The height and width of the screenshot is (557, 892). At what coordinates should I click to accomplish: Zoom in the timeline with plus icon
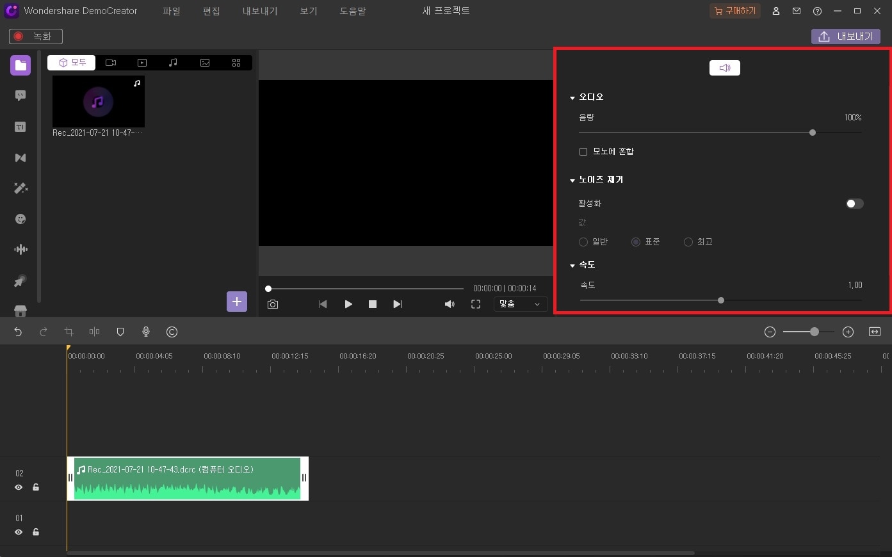(848, 332)
